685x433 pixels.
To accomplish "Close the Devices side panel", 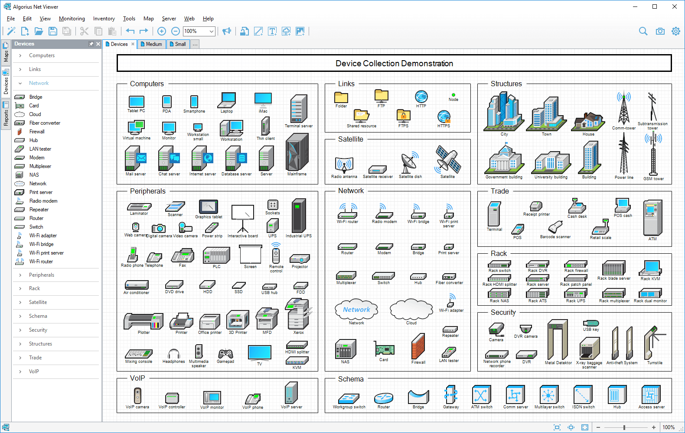I will [98, 44].
